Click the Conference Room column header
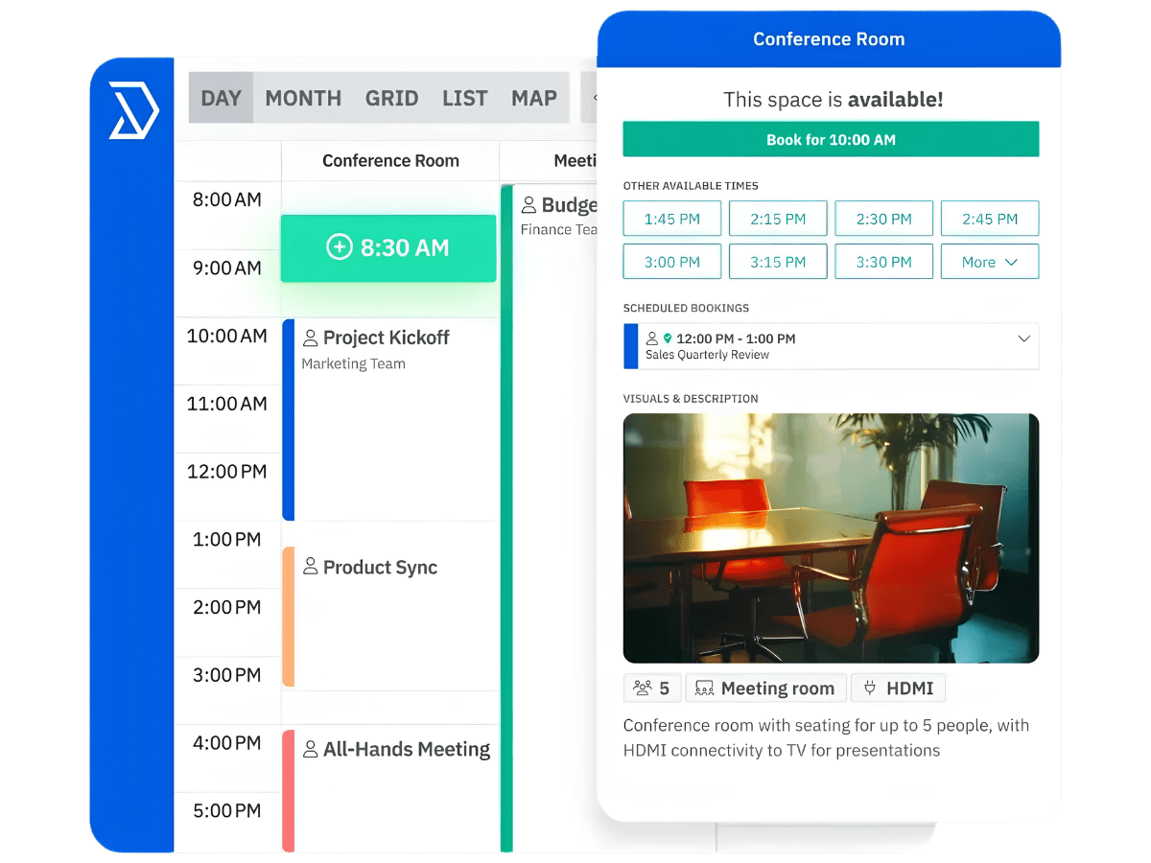The image size is (1151, 863). [390, 161]
